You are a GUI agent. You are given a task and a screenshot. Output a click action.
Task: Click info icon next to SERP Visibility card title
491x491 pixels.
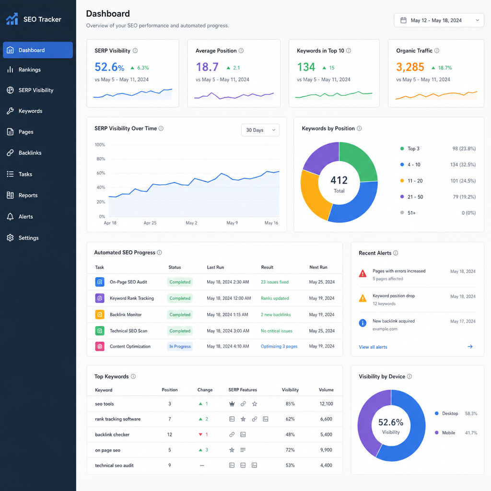click(135, 51)
